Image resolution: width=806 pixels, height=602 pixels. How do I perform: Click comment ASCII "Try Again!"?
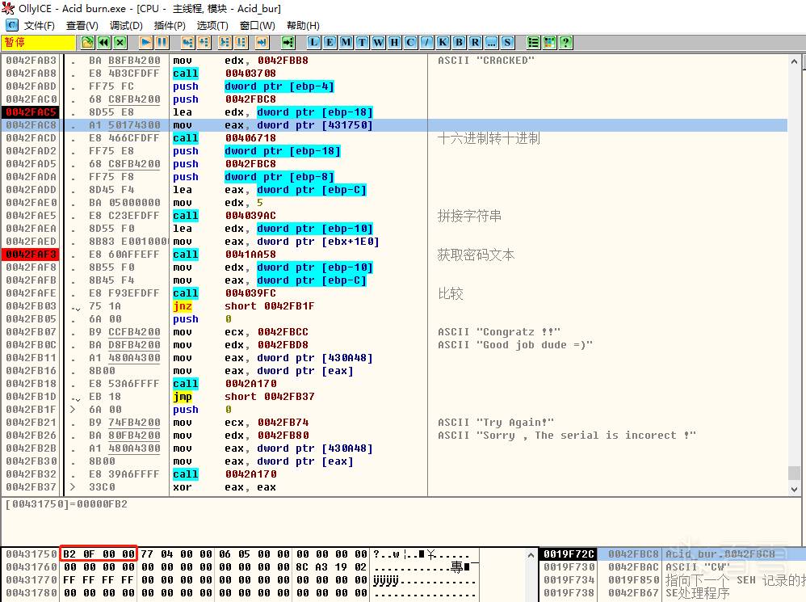pyautogui.click(x=496, y=423)
